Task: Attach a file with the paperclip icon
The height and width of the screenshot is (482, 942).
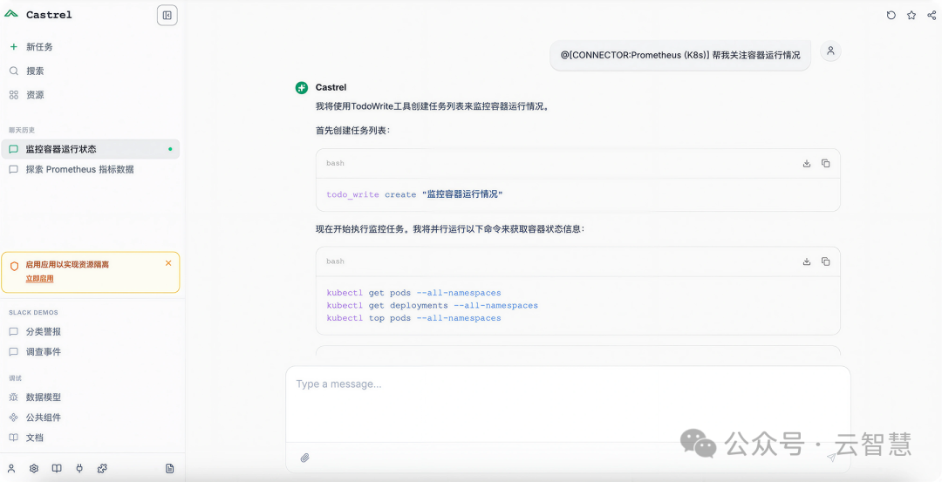Action: pos(304,458)
